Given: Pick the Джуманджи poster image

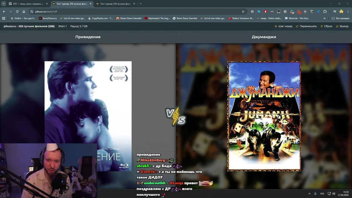Looking at the screenshot, I should 264,116.
